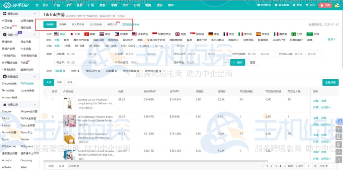This screenshot has height=170, width=343.
Task: Tick the checkbox for rank 3 product row
Action: (46, 134)
